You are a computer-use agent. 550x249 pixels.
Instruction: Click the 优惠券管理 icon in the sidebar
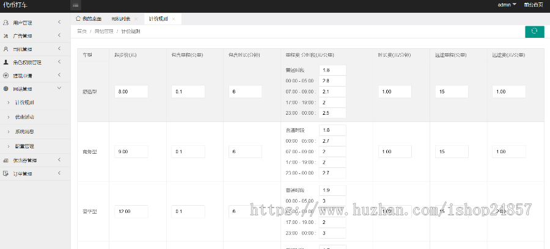tap(5, 161)
